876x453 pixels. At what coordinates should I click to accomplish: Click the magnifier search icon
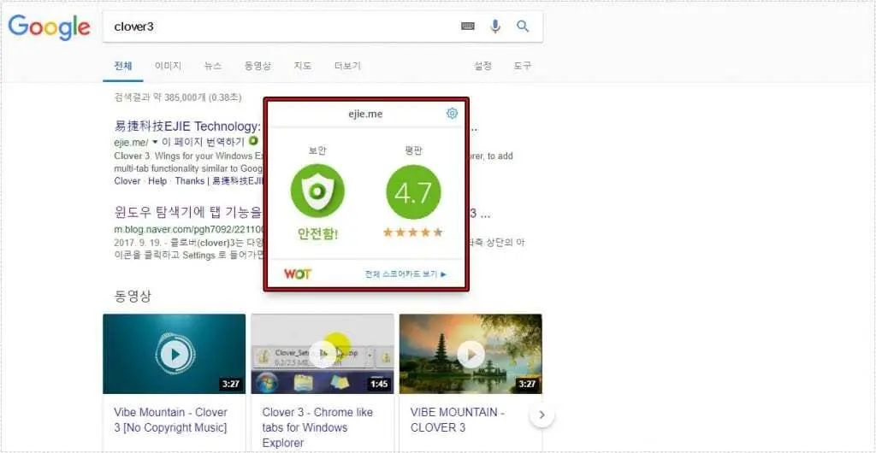(523, 26)
